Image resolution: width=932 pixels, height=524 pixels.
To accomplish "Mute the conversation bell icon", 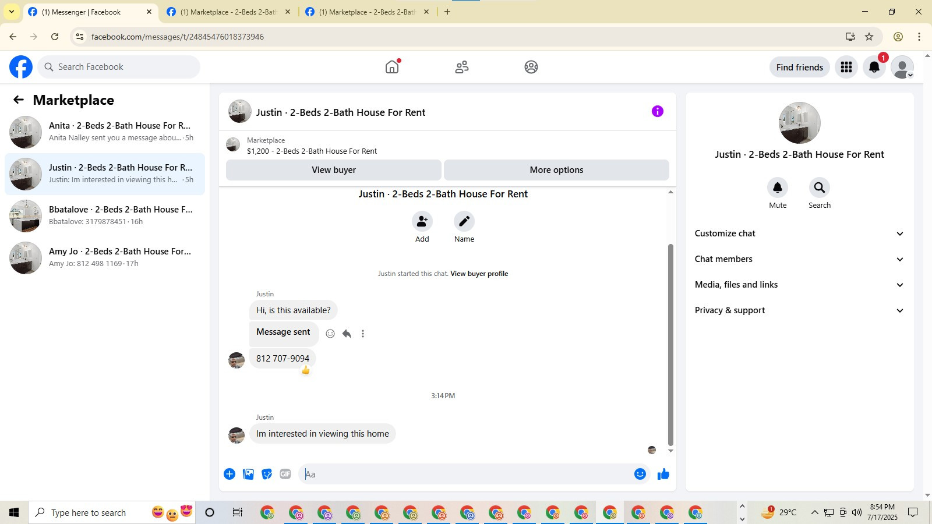I will coord(778,187).
